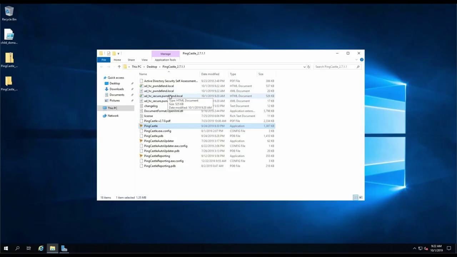Select ad_hc_pwndefend.local HTML document icon

click(x=141, y=86)
